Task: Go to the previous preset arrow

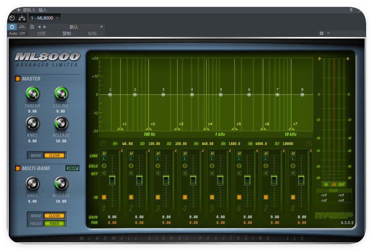Action: 39,27
